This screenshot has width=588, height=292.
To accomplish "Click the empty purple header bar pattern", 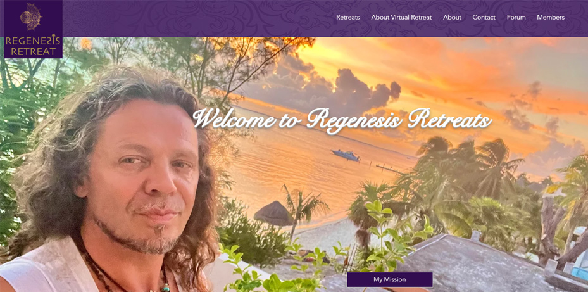I will pos(199,18).
